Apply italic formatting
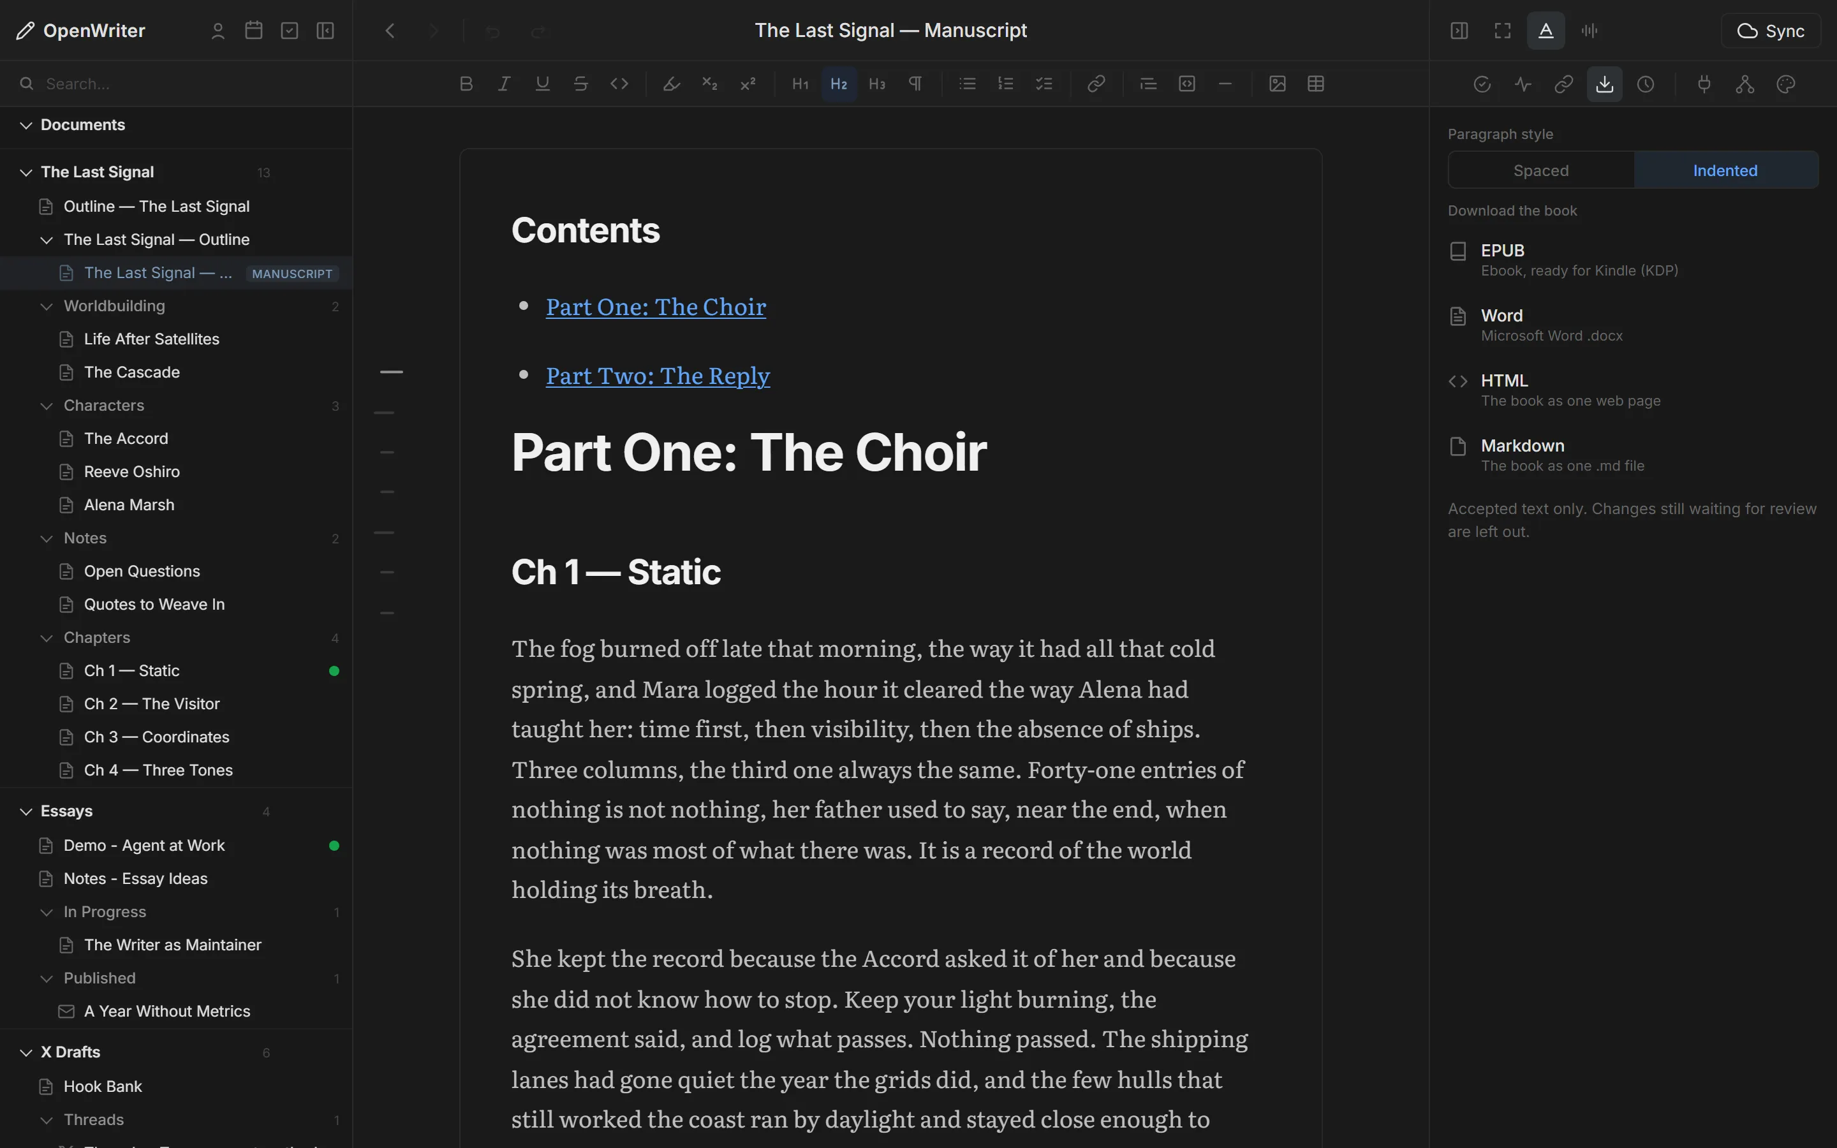Image resolution: width=1837 pixels, height=1148 pixels. [x=504, y=84]
